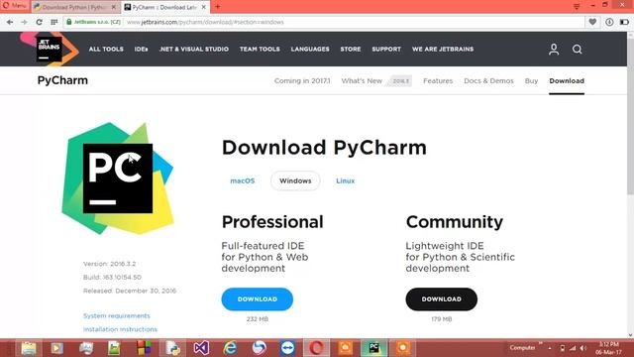Click the JetBrains logo
Screen dimensions: 634x357
50,49
